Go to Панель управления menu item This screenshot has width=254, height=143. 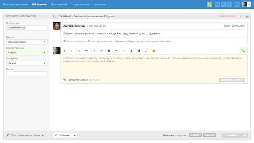16,4
